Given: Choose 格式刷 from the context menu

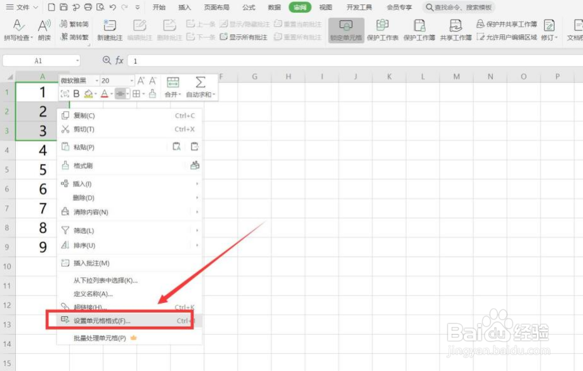Looking at the screenshot, I should pos(129,165).
